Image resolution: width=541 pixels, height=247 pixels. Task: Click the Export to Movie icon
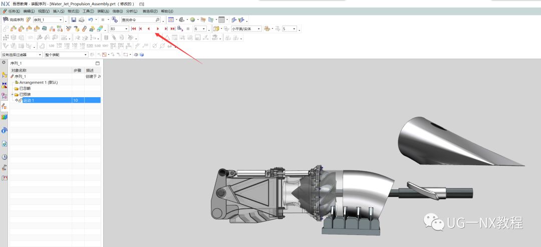click(180, 29)
